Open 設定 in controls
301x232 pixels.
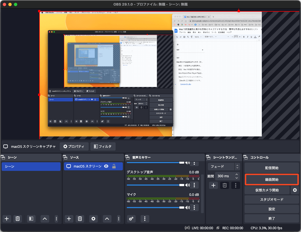coord(272,209)
